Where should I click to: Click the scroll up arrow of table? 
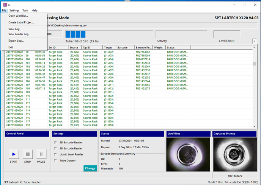[254, 48]
